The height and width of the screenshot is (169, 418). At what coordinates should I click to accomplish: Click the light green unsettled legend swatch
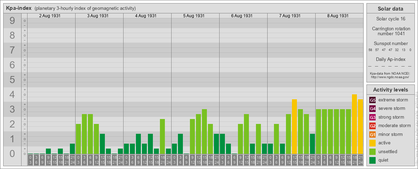372,152
